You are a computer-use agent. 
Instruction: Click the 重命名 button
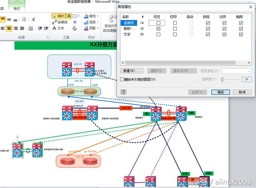pyautogui.click(x=184, y=71)
